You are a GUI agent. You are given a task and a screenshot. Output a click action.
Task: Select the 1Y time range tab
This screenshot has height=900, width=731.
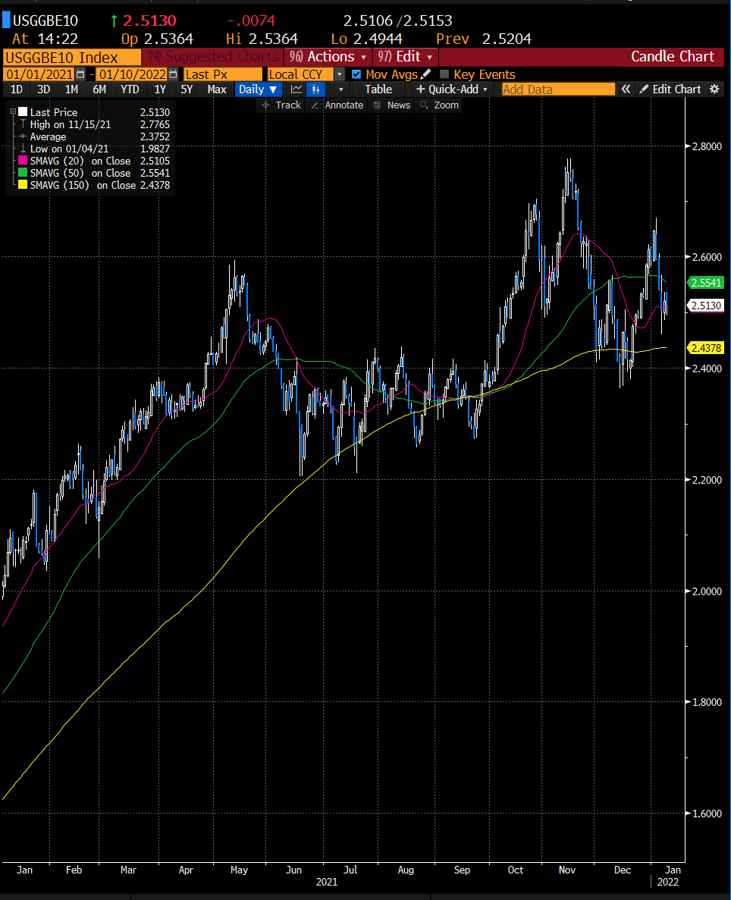160,89
